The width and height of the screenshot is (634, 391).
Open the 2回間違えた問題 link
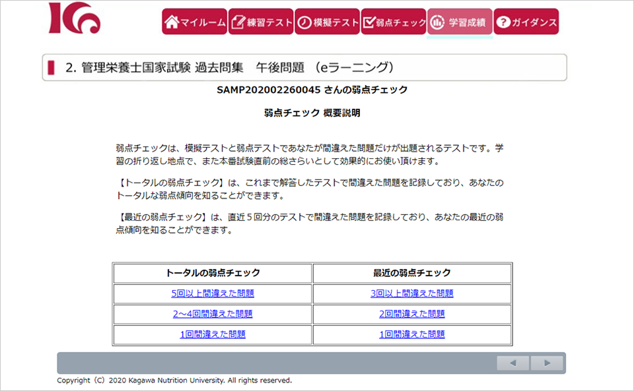click(x=412, y=314)
